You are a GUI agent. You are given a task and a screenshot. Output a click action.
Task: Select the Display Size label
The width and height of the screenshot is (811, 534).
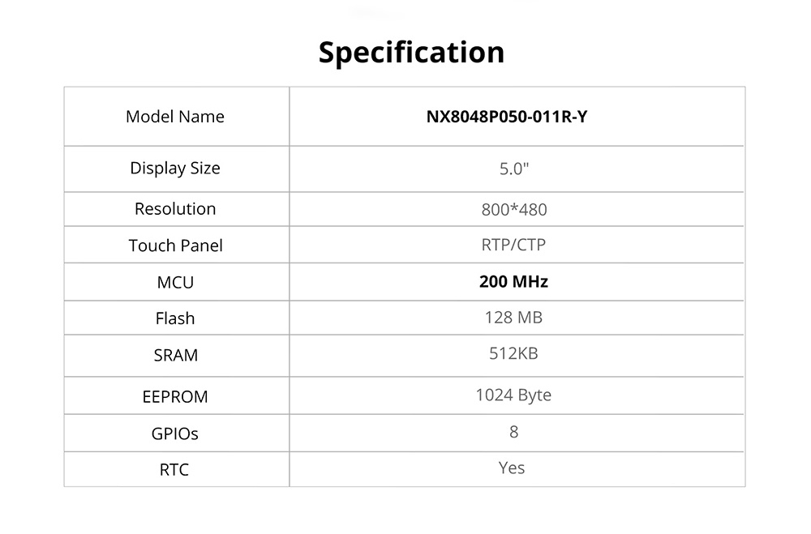pos(175,169)
